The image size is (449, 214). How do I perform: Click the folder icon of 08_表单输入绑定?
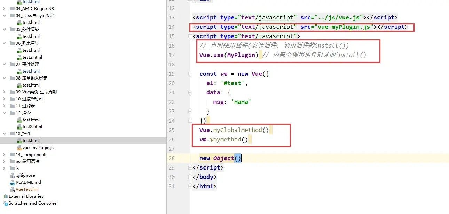(x=12, y=78)
